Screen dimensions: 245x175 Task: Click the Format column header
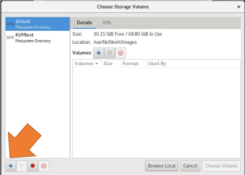(130, 64)
